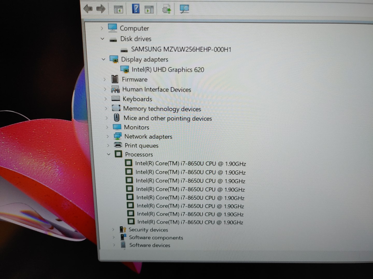
Task: Click the Forward arrow in the toolbar
Action: 101,9
